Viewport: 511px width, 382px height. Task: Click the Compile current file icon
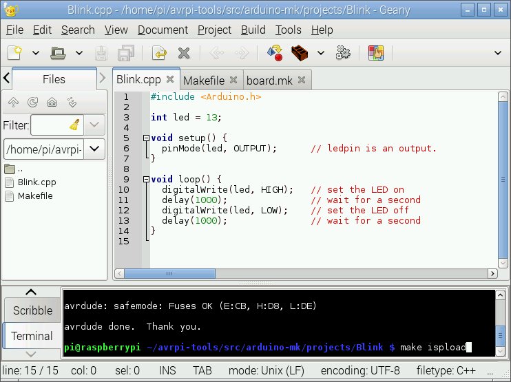coord(274,52)
